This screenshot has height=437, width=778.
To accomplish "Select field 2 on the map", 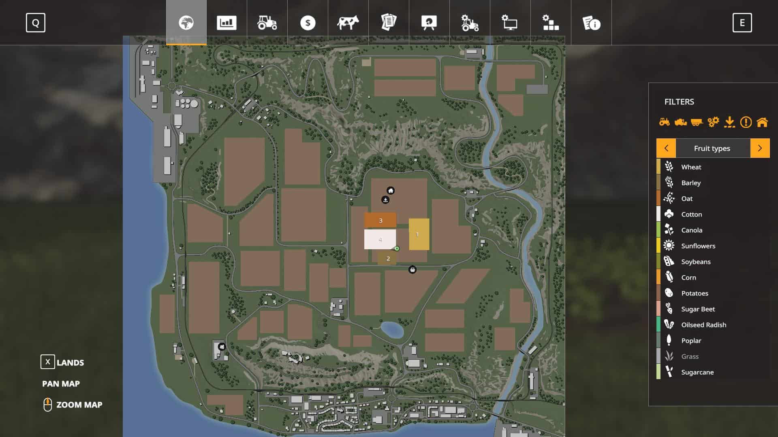I will [x=387, y=258].
